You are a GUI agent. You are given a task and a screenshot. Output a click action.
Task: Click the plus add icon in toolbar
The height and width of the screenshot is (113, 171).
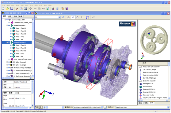click(x=31, y=9)
